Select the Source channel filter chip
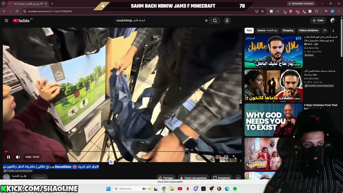 267,31
